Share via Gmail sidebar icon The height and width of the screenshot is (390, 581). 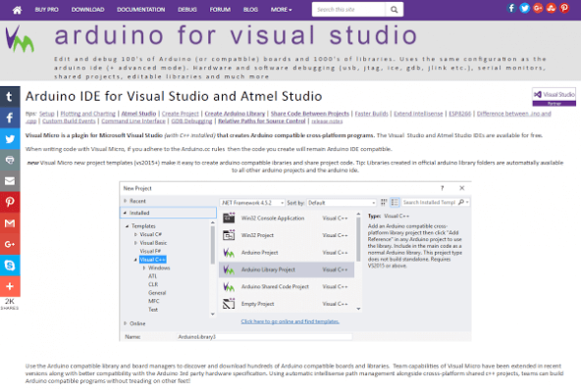10,223
